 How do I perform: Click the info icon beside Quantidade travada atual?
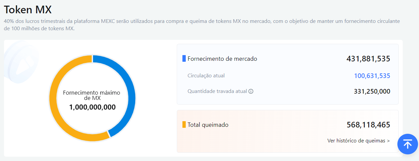[x=251, y=91]
